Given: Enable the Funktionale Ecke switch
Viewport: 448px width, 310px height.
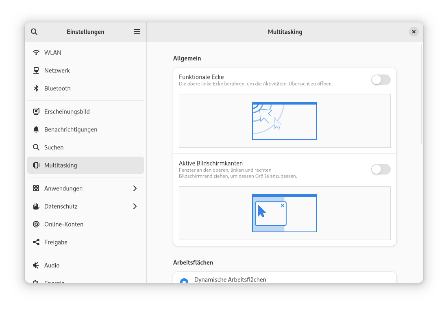Looking at the screenshot, I should [381, 80].
